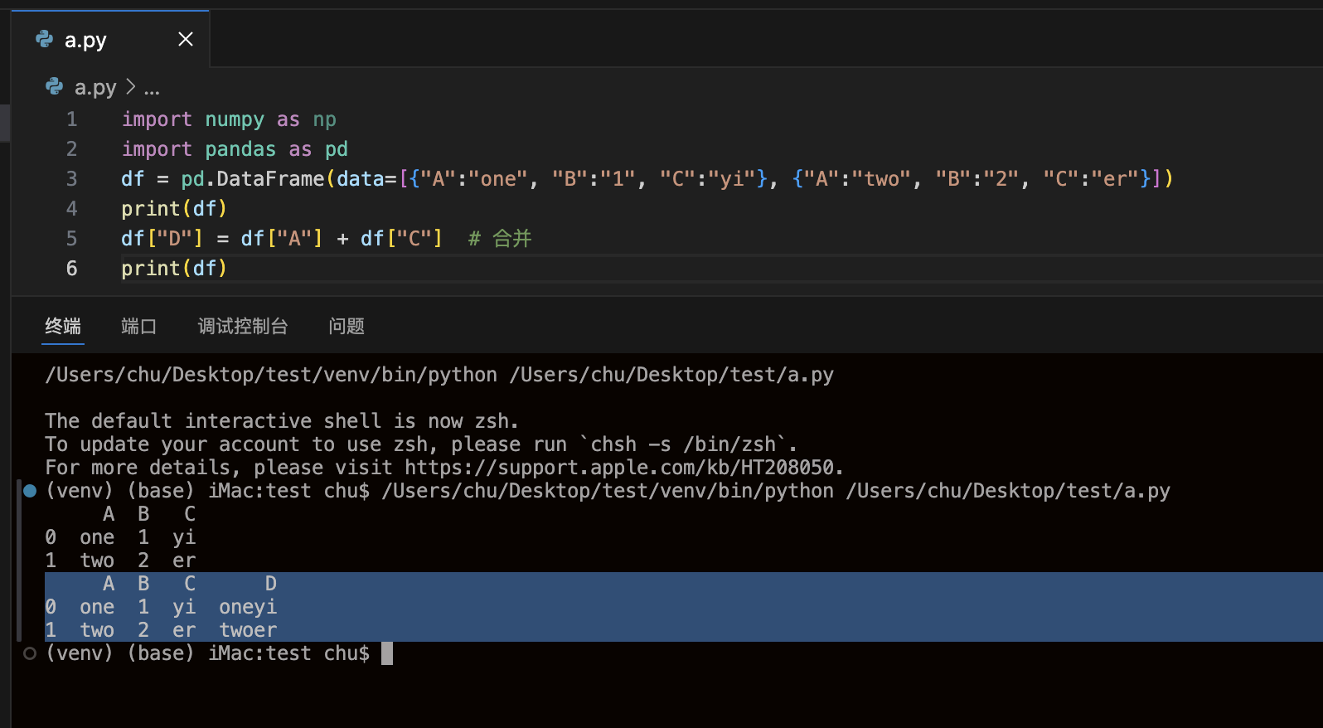Click line number 3 in the gutter

72,179
